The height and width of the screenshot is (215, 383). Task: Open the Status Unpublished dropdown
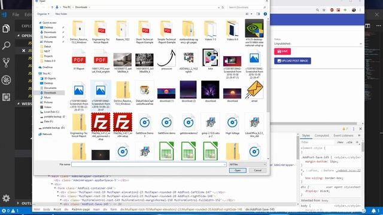[318, 44]
